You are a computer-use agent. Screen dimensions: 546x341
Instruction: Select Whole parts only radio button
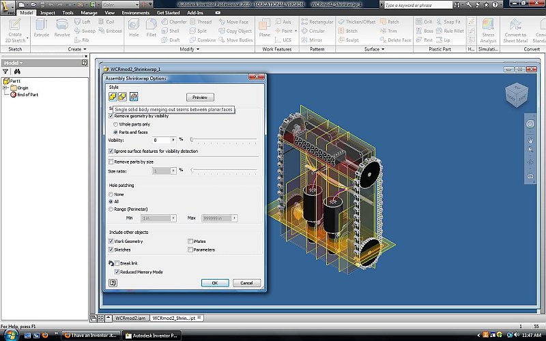115,124
